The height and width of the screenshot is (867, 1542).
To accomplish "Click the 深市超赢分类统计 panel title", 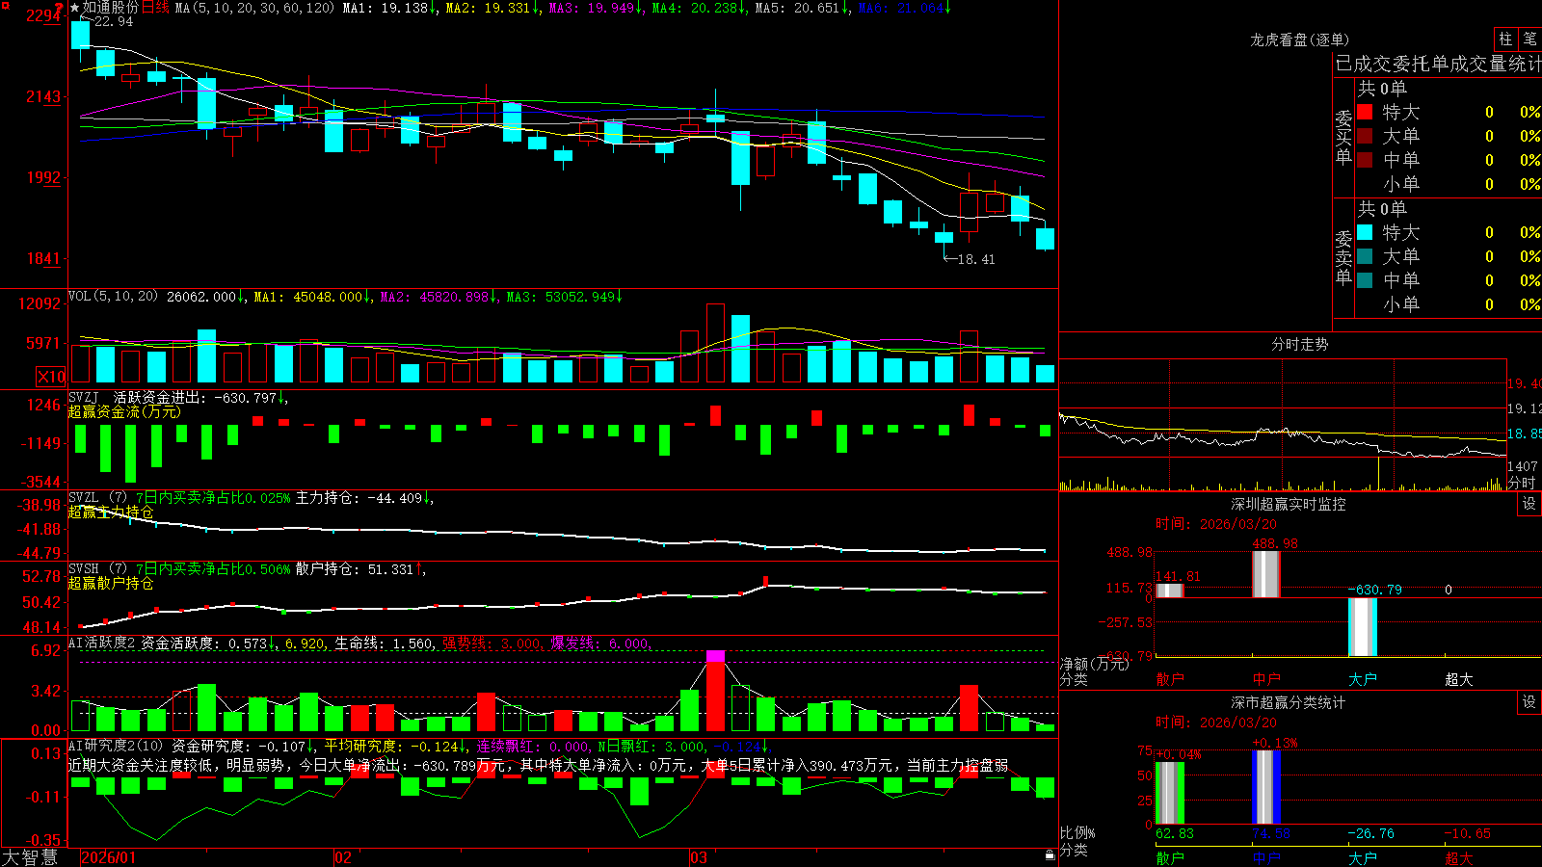I will pos(1288,702).
